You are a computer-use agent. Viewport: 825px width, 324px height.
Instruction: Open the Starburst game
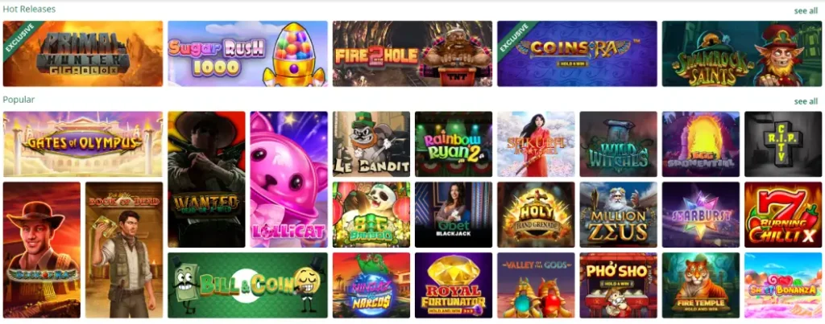[x=700, y=214]
